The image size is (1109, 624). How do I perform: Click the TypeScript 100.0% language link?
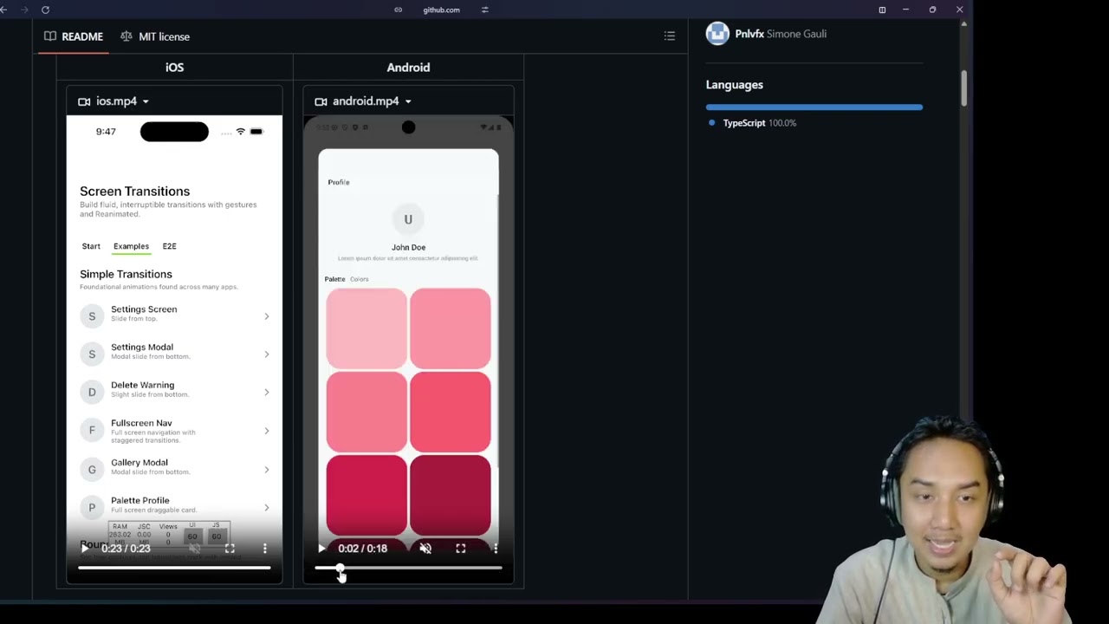click(759, 123)
